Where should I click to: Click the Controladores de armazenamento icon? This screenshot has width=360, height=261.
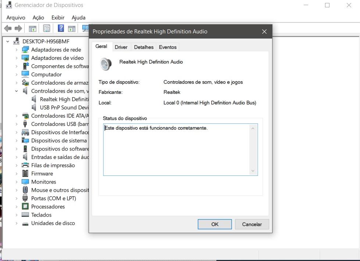click(x=25, y=83)
